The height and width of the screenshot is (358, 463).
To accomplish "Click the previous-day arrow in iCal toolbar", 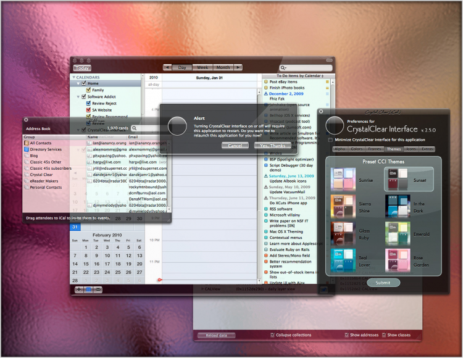I will (167, 67).
